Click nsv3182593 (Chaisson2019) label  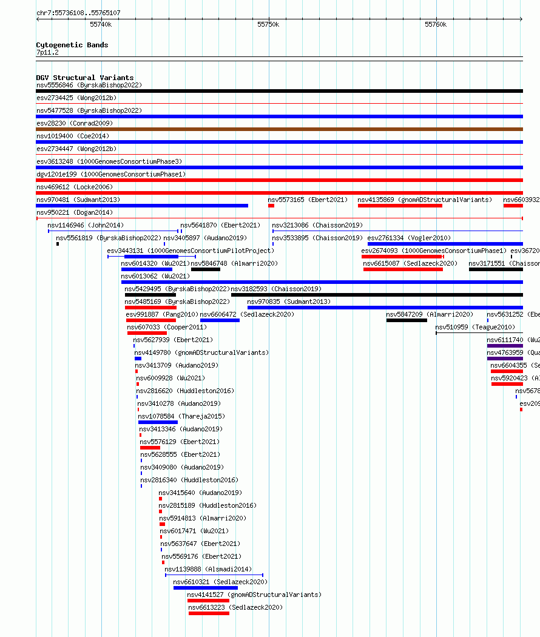tap(276, 289)
